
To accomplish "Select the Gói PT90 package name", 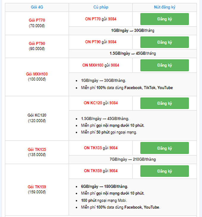I will coord(37,44).
